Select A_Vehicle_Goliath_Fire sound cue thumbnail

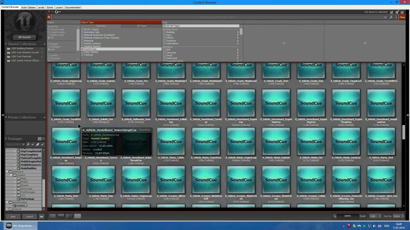[101, 103]
